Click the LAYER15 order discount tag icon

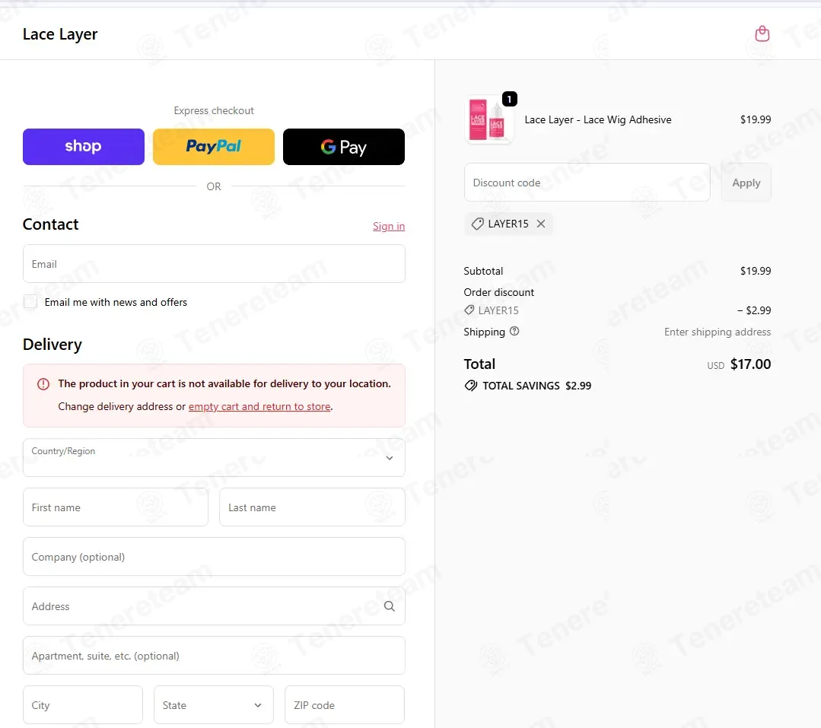pyautogui.click(x=469, y=310)
